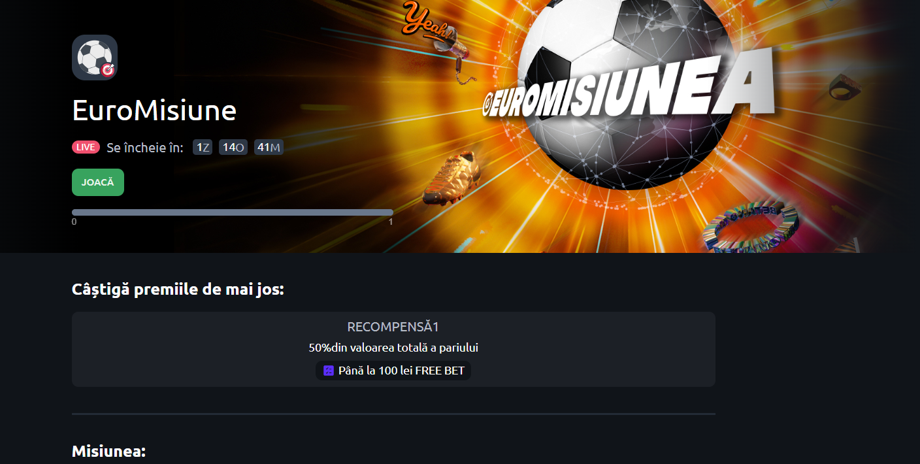Viewport: 920px width, 464px height.
Task: Click the mission progress bar
Action: (233, 212)
